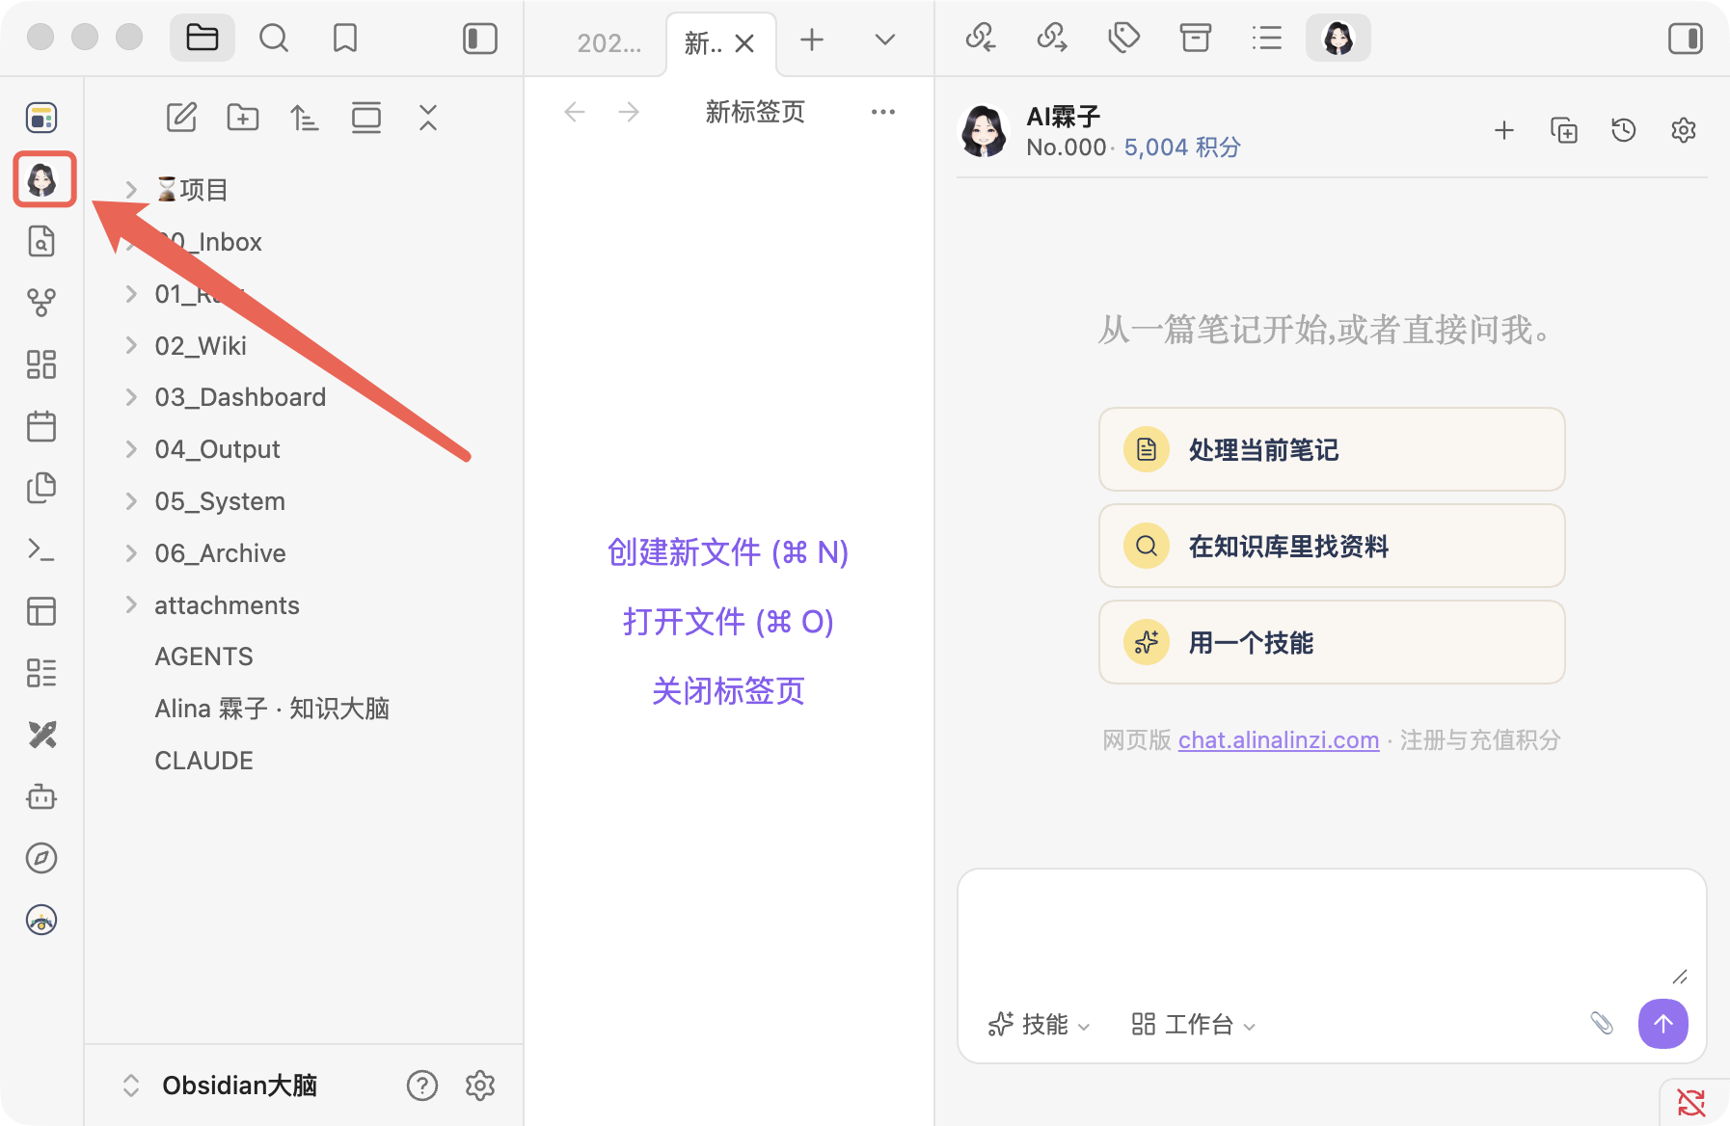Screen dimensions: 1730x1126
Task: Open the robot ribbon icon
Action: point(41,796)
